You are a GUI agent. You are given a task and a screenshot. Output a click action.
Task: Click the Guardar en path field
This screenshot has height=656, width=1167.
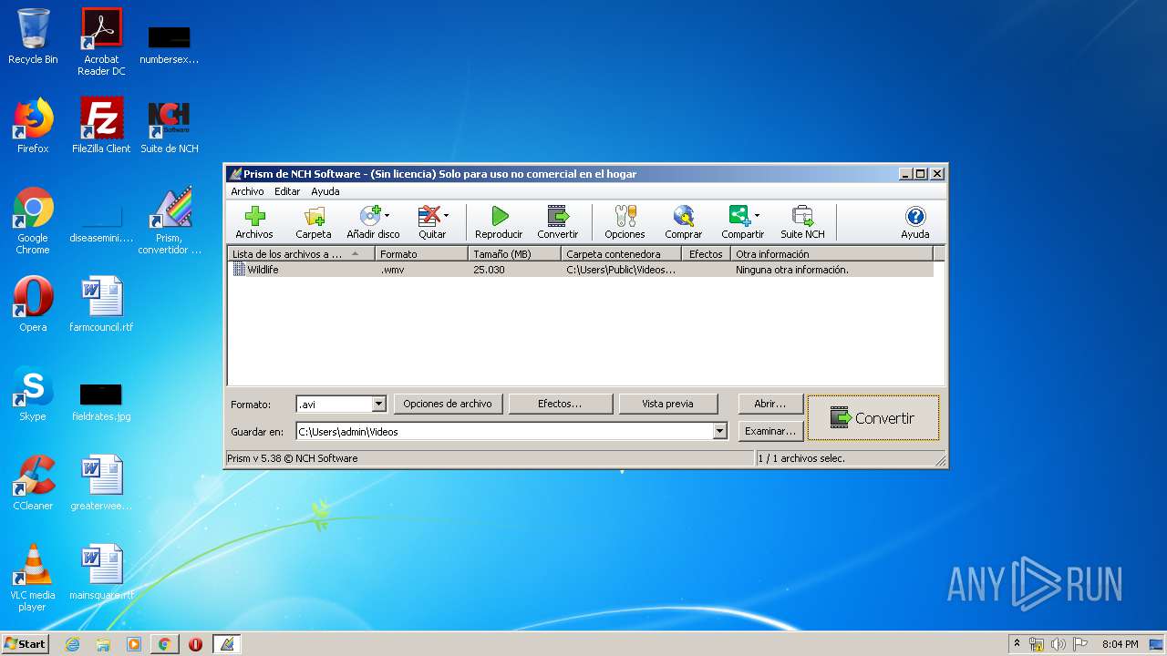[x=504, y=431]
